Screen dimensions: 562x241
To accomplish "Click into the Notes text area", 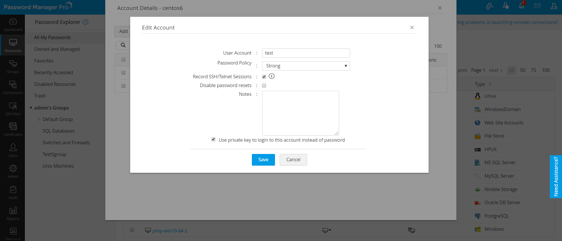I will (x=300, y=113).
